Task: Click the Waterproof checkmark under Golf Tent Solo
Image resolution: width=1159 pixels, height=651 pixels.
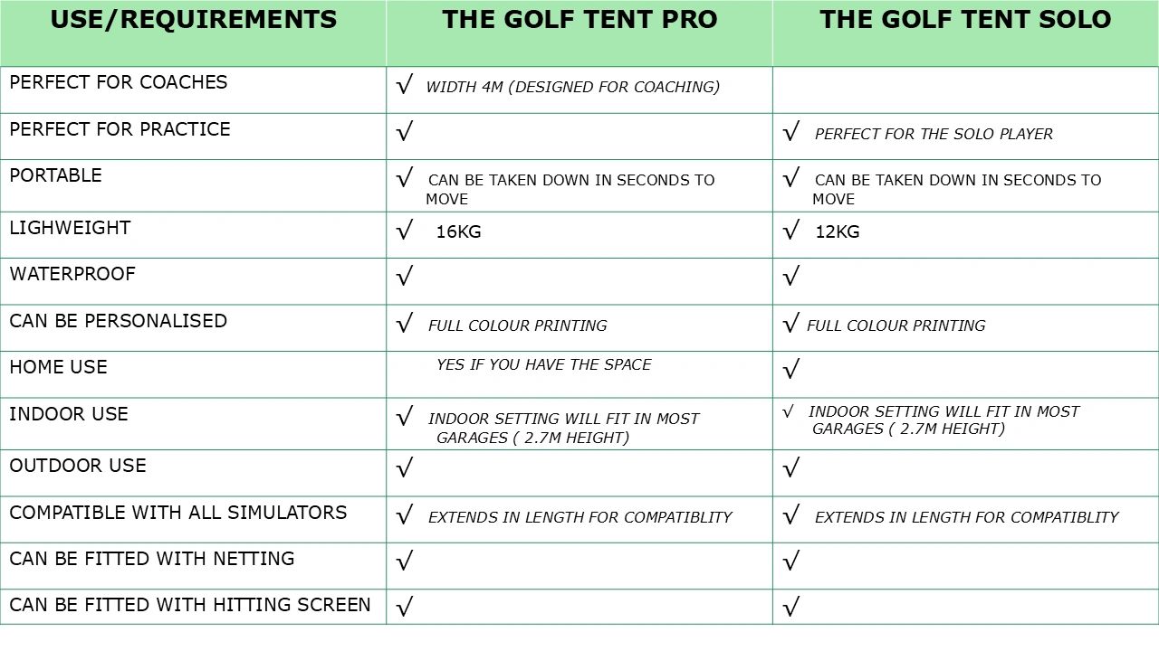Action: tap(791, 276)
